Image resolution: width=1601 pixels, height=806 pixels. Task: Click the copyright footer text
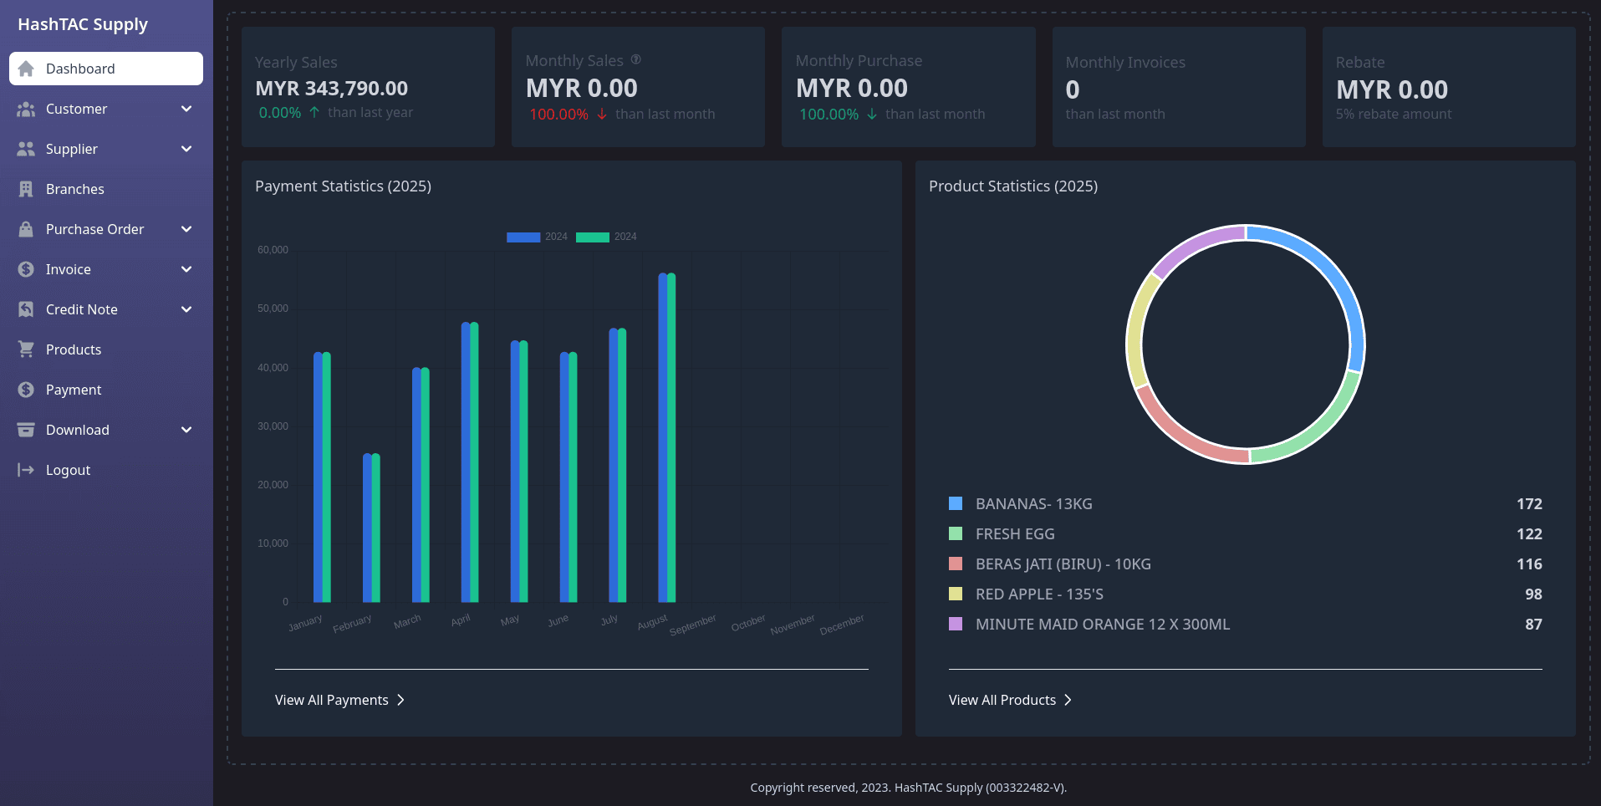(908, 787)
